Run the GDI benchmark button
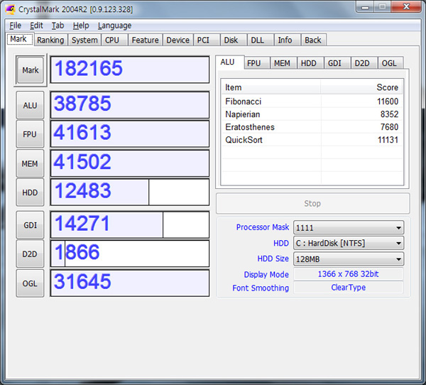 (30, 225)
